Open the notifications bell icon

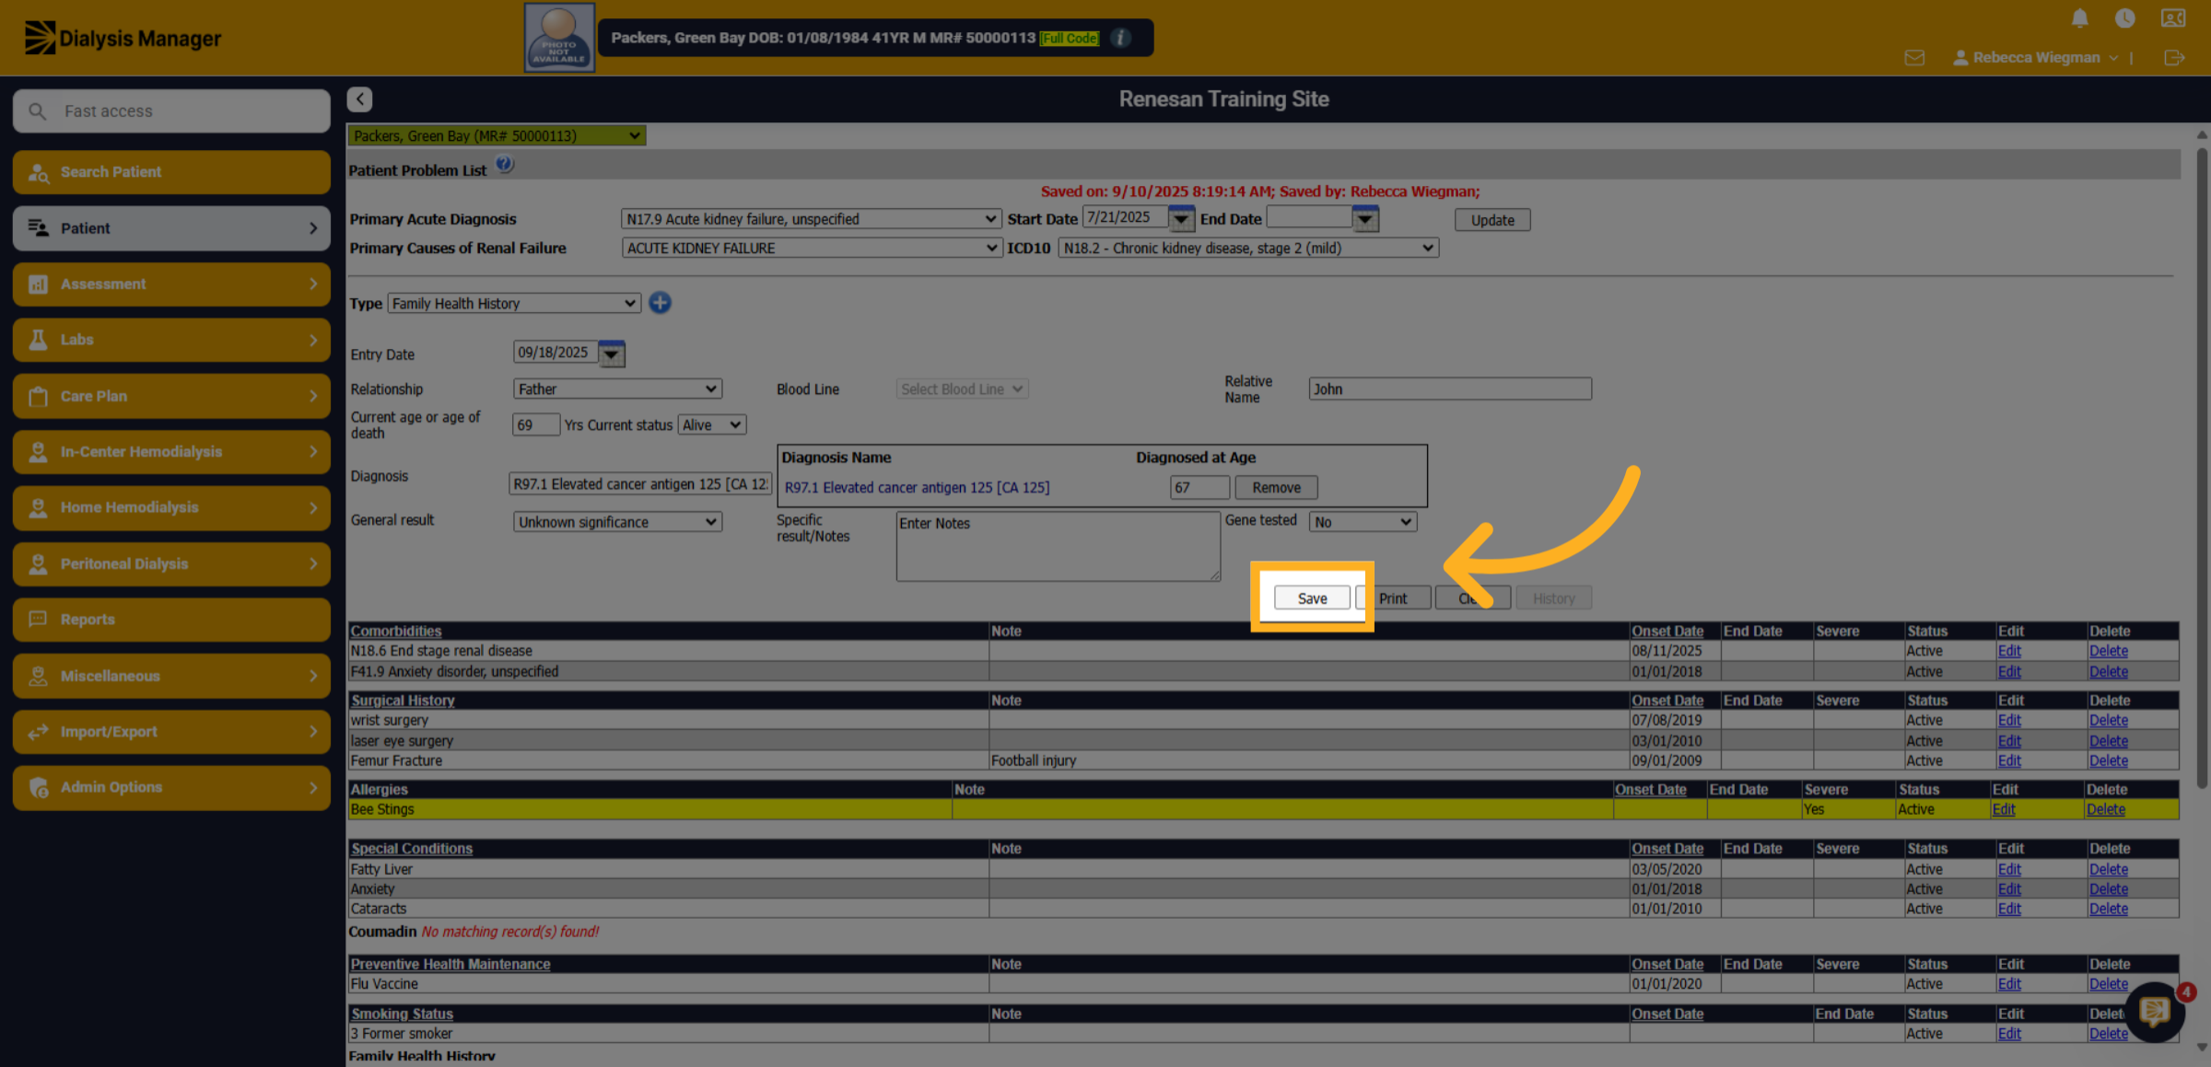click(x=2079, y=17)
